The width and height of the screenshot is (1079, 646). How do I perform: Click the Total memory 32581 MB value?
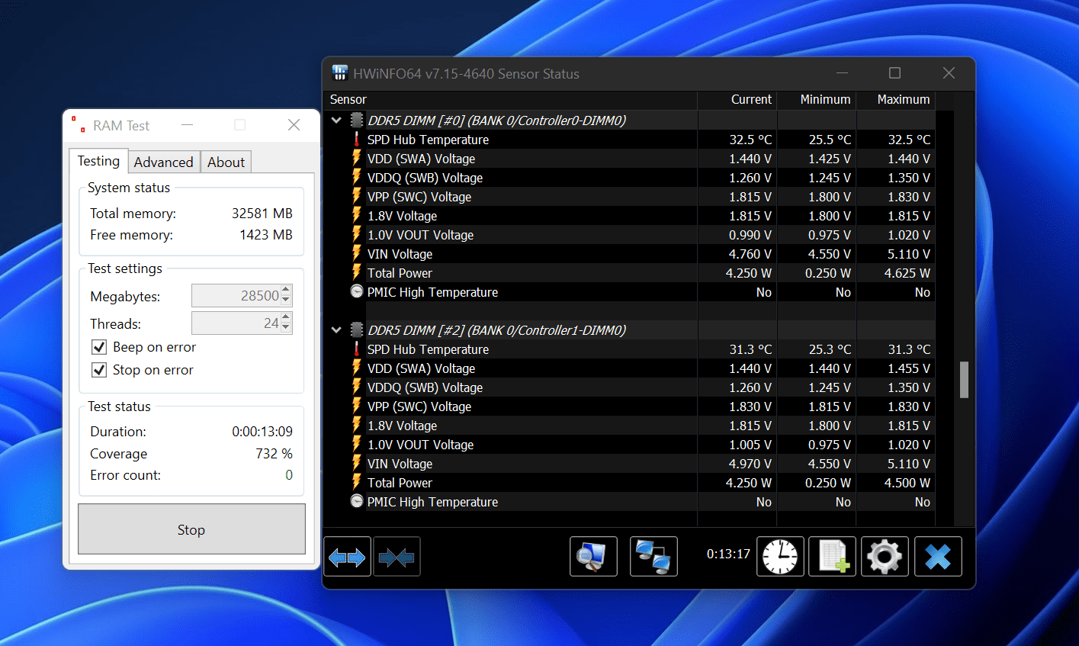(262, 214)
